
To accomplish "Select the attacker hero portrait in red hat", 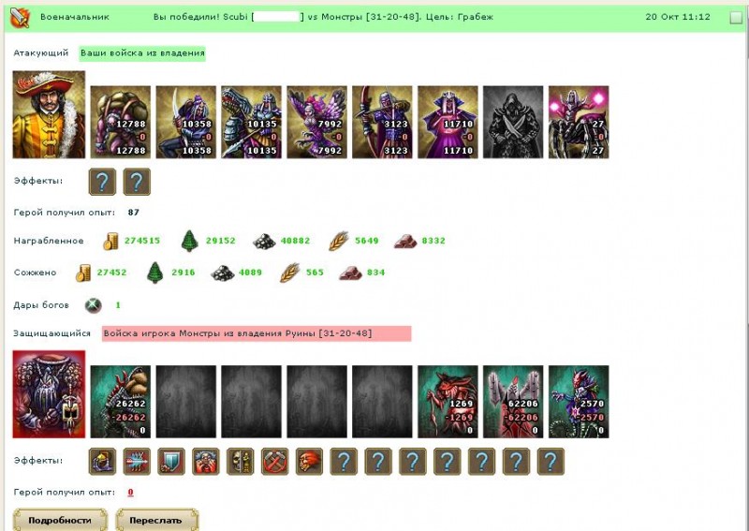I will click(x=49, y=114).
